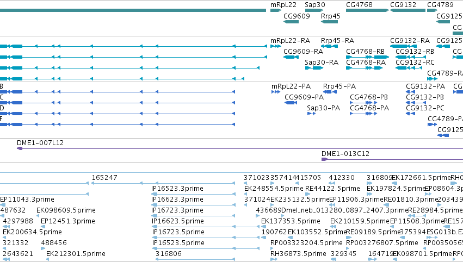Select the CG9132-RB transcript label
Screen dimensions: 463x262
[x=415, y=51]
